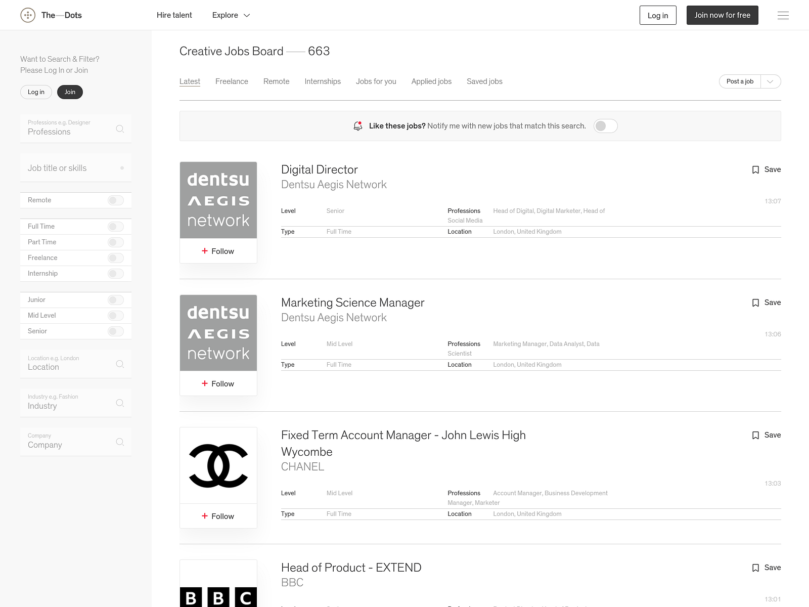
Task: Click bookmark icon for Digital Director
Action: pyautogui.click(x=755, y=169)
